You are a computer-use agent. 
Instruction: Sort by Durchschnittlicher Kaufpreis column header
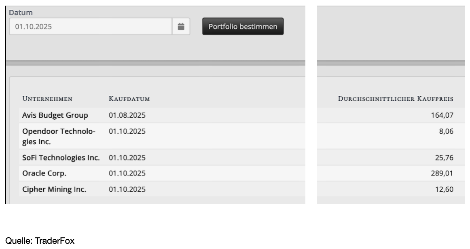[x=396, y=99]
